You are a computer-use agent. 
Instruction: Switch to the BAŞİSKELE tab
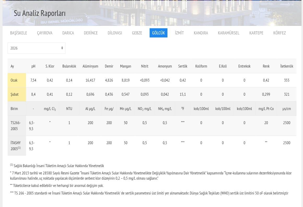pyautogui.click(x=19, y=33)
